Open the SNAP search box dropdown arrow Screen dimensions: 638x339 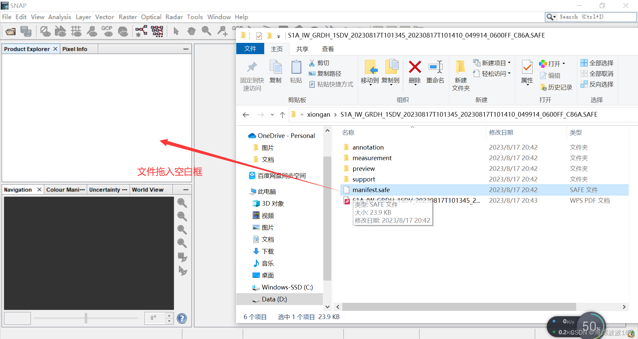point(554,17)
